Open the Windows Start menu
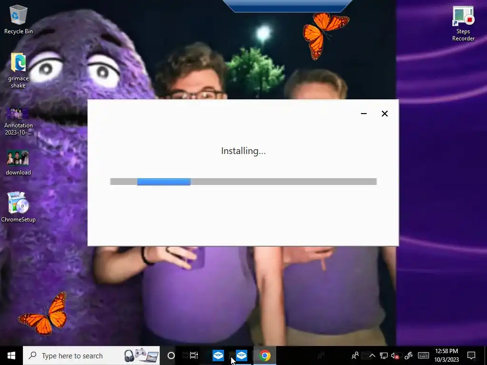This screenshot has width=487, height=365. (x=11, y=355)
